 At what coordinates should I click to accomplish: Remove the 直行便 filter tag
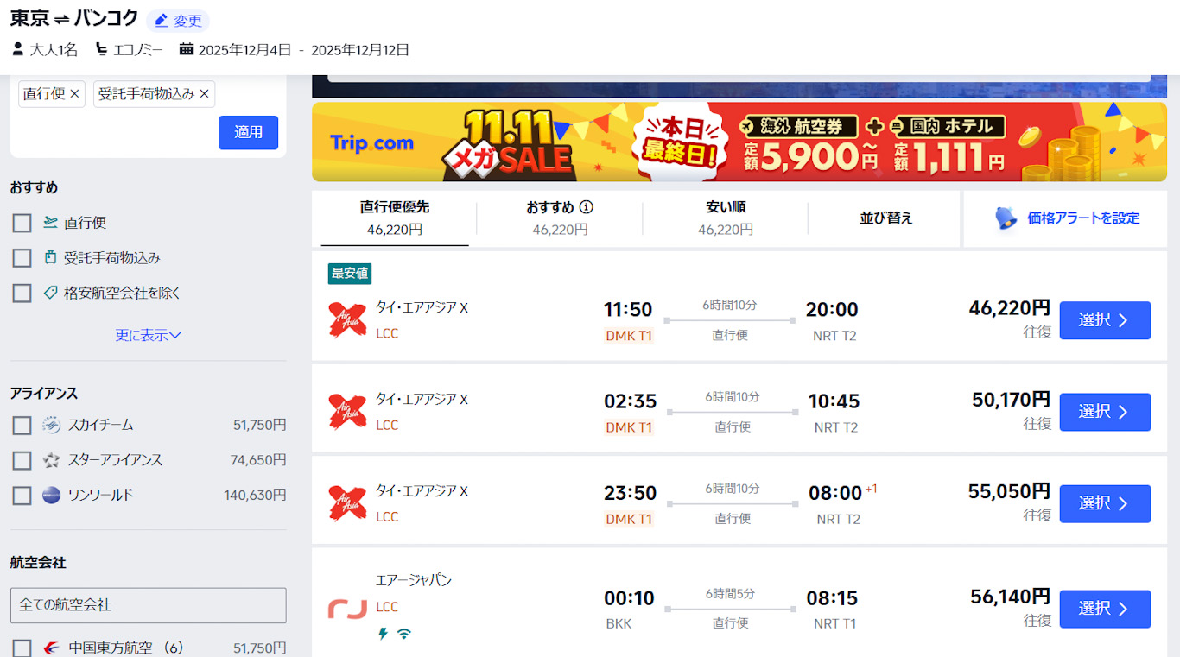[x=75, y=94]
